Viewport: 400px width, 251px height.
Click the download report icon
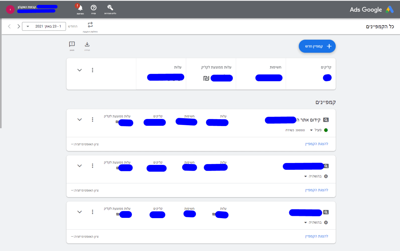(x=87, y=44)
